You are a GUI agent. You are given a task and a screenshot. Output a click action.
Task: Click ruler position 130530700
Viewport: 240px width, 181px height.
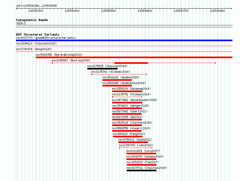[x=181, y=11]
